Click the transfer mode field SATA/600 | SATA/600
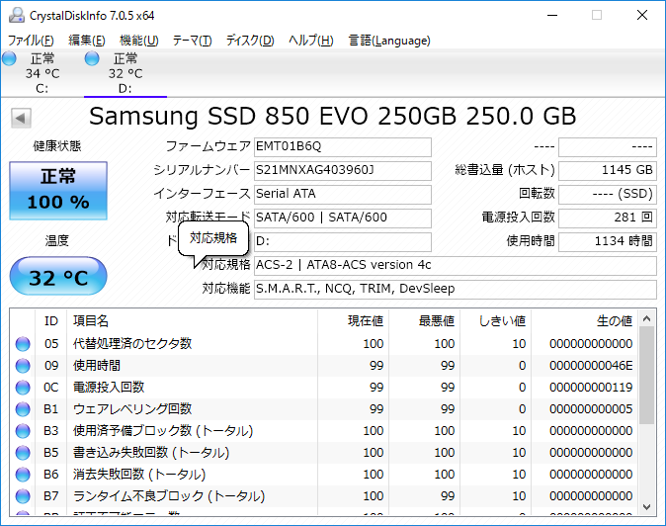Viewport: 666px width, 526px height. tap(343, 218)
